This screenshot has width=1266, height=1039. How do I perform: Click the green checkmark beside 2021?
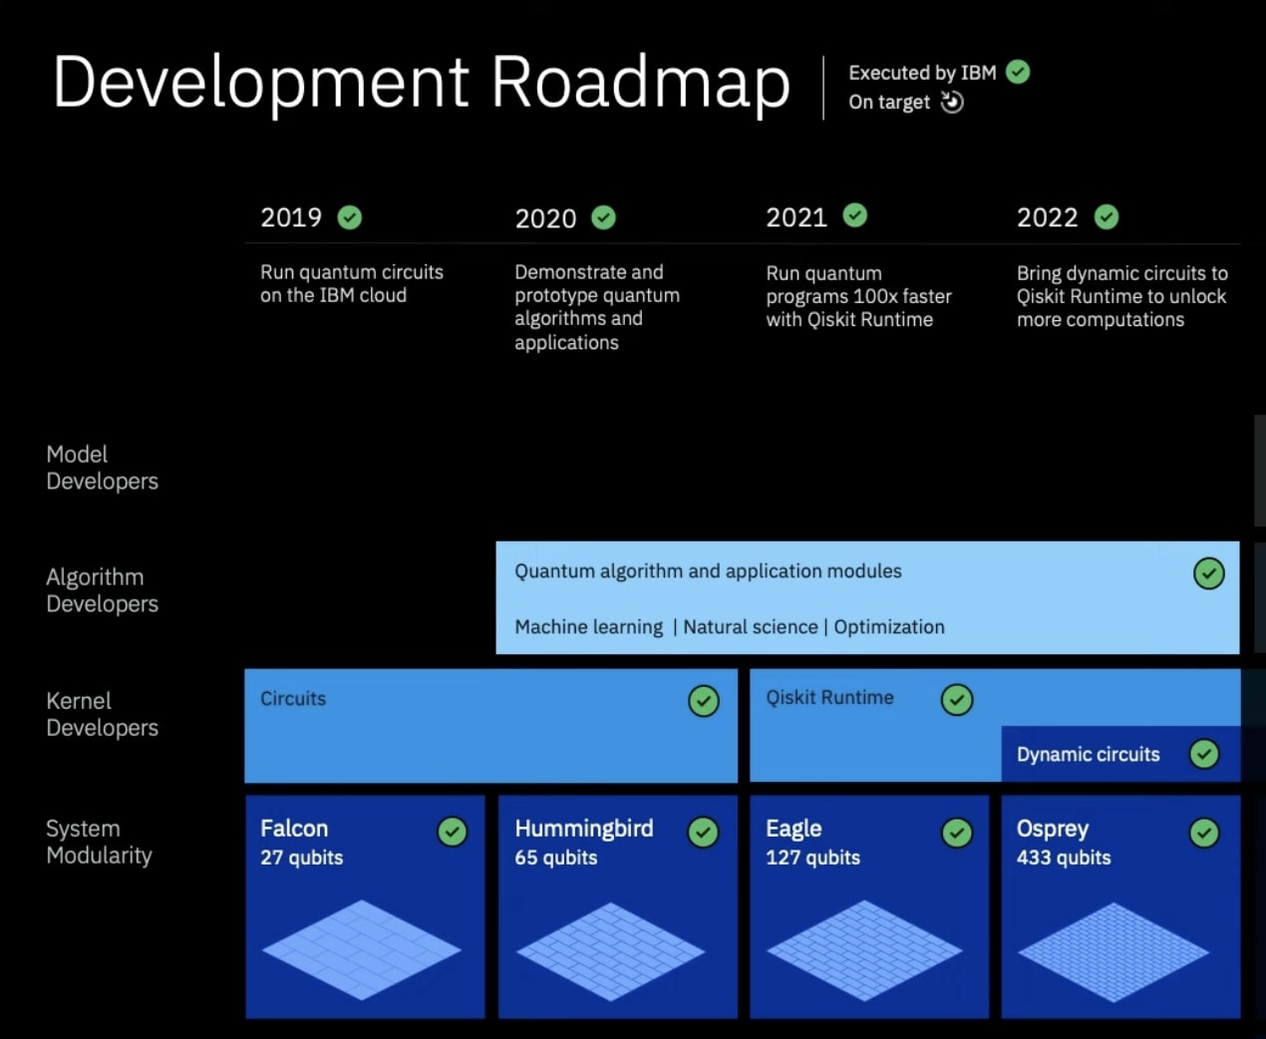tap(855, 215)
